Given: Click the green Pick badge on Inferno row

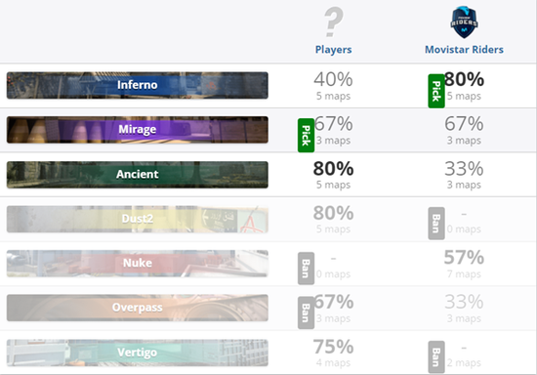Looking at the screenshot, I should [x=436, y=91].
